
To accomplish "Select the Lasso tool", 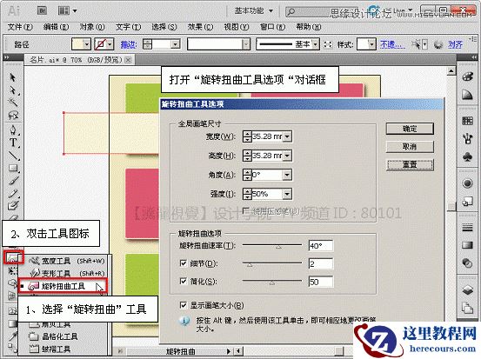I will point(12,116).
